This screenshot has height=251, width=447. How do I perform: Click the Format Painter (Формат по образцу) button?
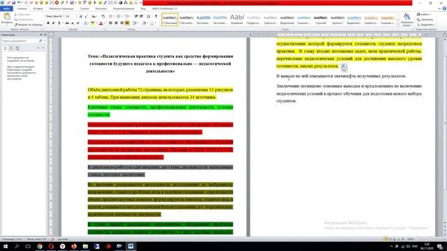click(28, 25)
